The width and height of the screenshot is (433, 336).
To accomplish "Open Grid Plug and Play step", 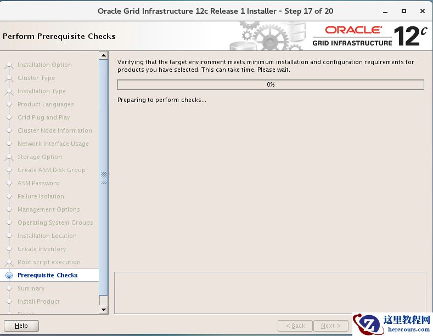I will (x=44, y=117).
